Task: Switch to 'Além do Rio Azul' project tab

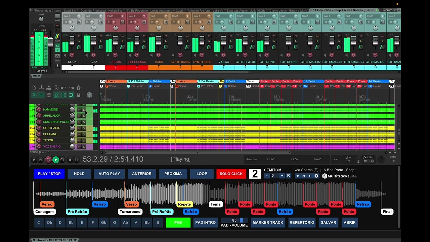Action: [205, 10]
